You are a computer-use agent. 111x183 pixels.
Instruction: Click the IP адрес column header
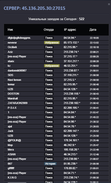70,30
